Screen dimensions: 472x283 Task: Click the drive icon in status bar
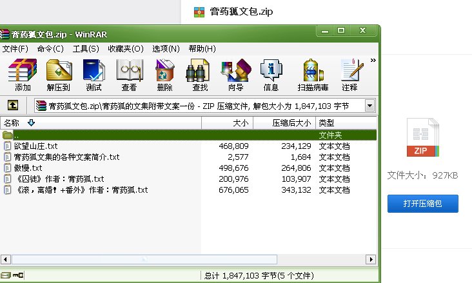(x=5, y=275)
